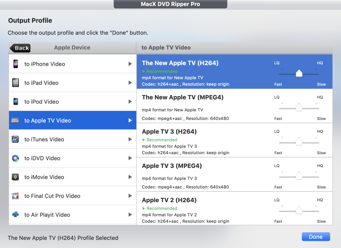Adjust quality slider for New Apple TV (MPEG4)

[x=299, y=108]
